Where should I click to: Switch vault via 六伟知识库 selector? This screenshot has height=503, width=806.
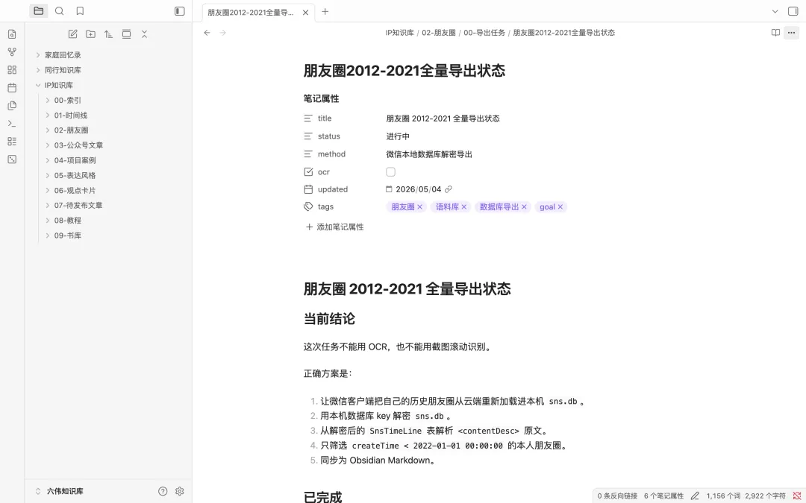coord(59,491)
